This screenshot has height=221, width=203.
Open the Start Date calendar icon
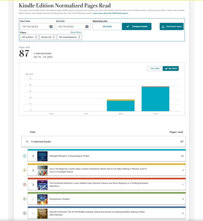pyautogui.click(x=51, y=27)
